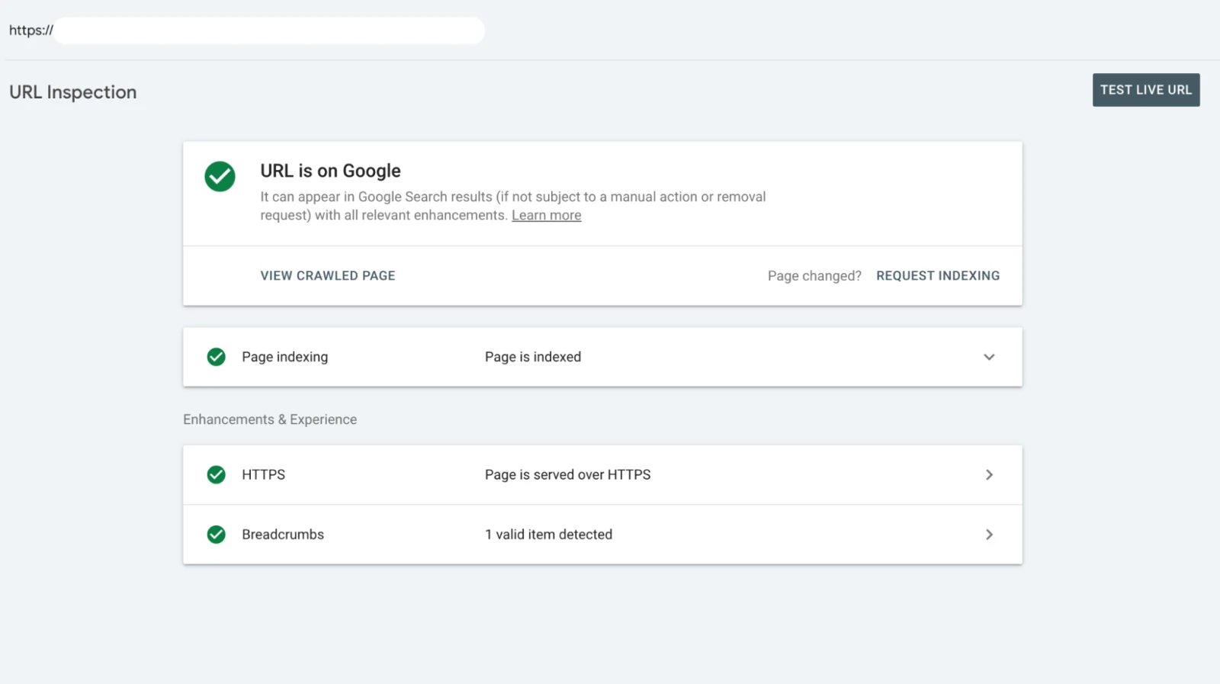
Task: Click the large green check beside URL is on Google
Action: coord(220,176)
